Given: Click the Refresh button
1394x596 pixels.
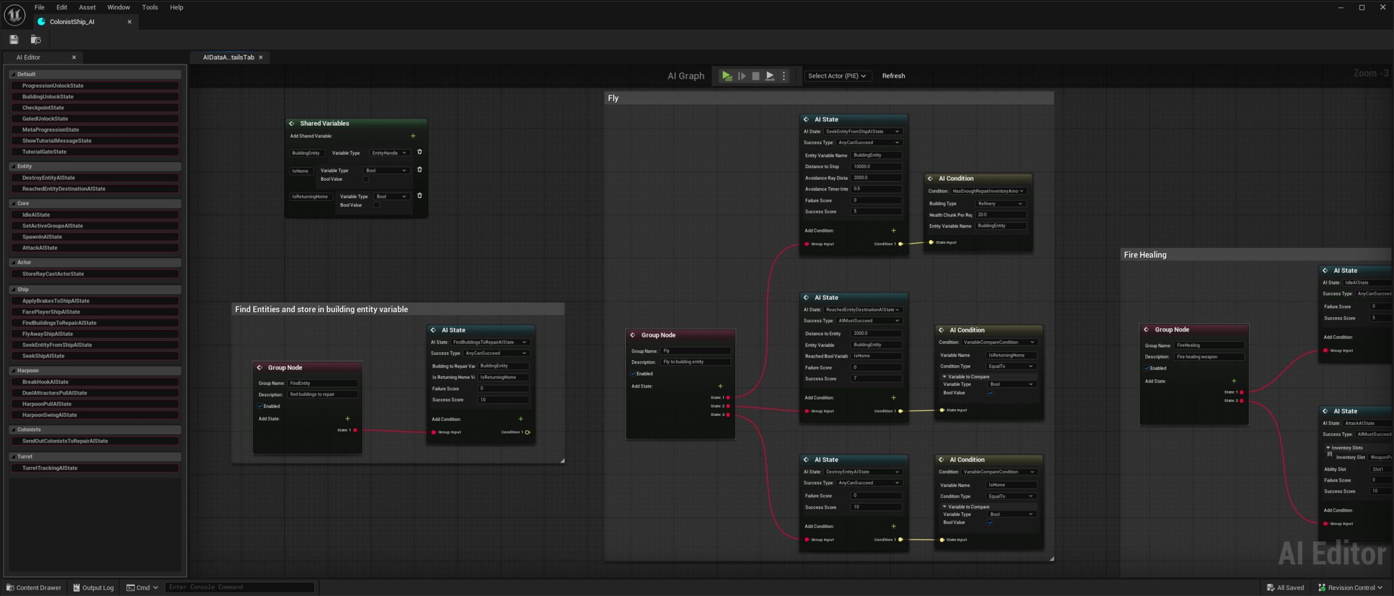Looking at the screenshot, I should coord(893,76).
